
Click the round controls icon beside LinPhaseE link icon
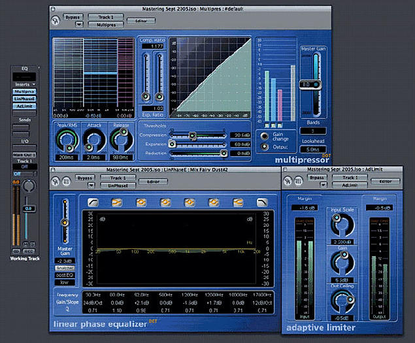[66, 181]
